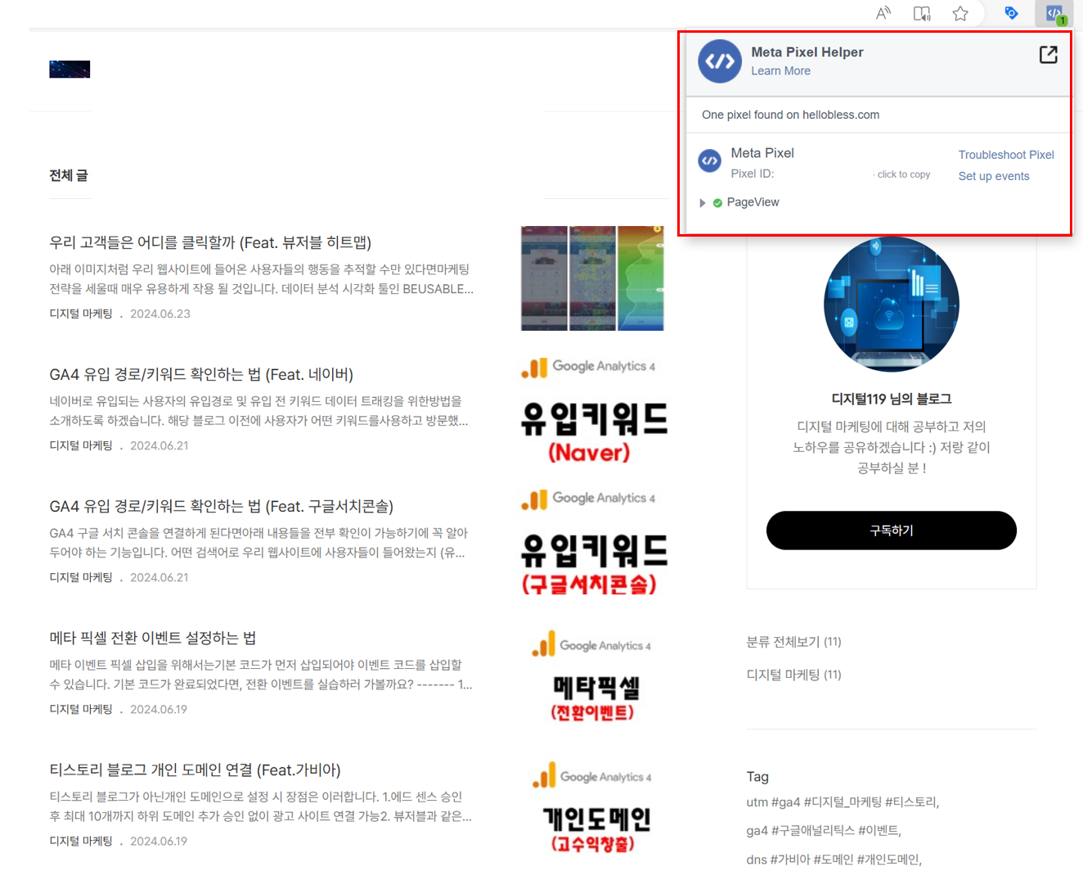The image size is (1083, 876).
Task: Open the Learn More link
Action: click(780, 71)
